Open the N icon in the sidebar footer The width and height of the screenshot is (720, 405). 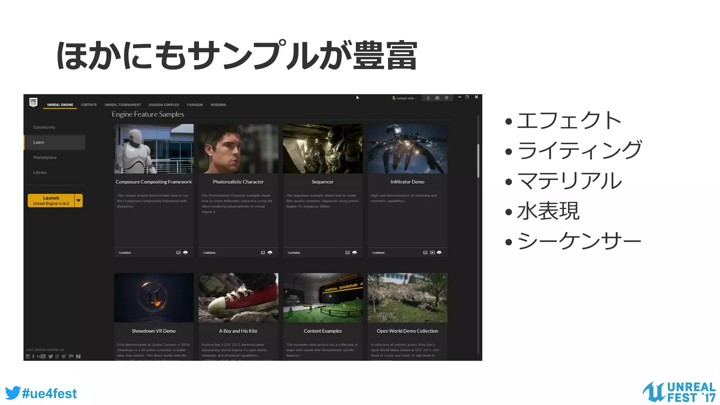coord(78,356)
